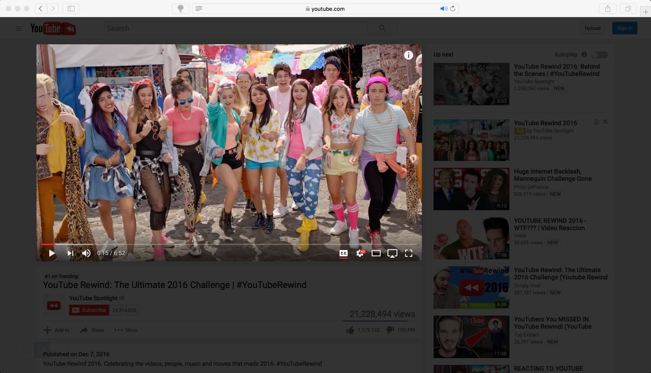
Task: Open the YouTube Rewind 2016 ad thumbnail
Action: click(472, 140)
